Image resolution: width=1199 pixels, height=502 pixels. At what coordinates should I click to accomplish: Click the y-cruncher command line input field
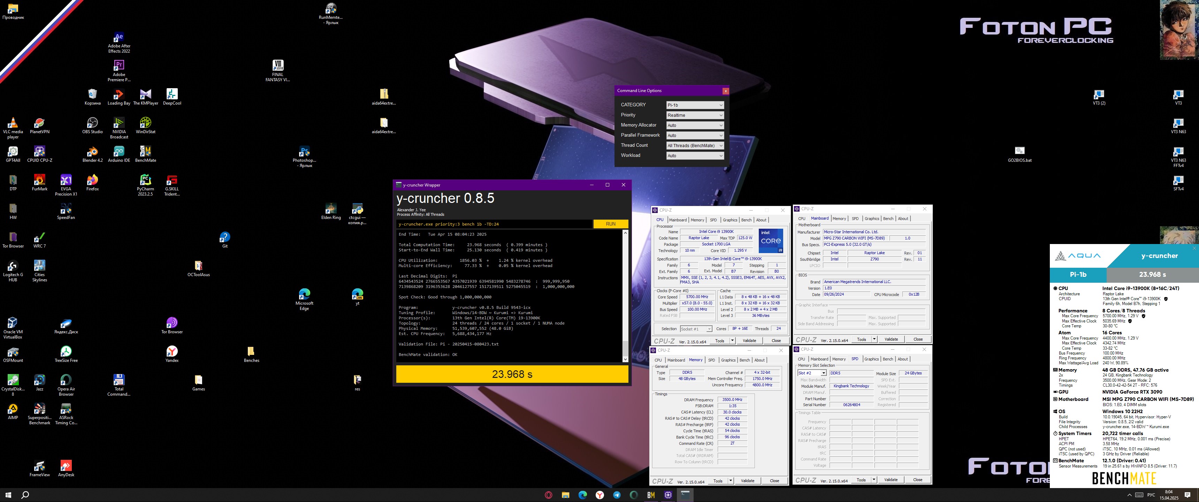[x=494, y=224]
